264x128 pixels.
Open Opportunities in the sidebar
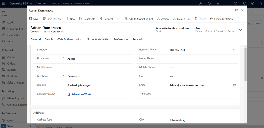click(15, 29)
